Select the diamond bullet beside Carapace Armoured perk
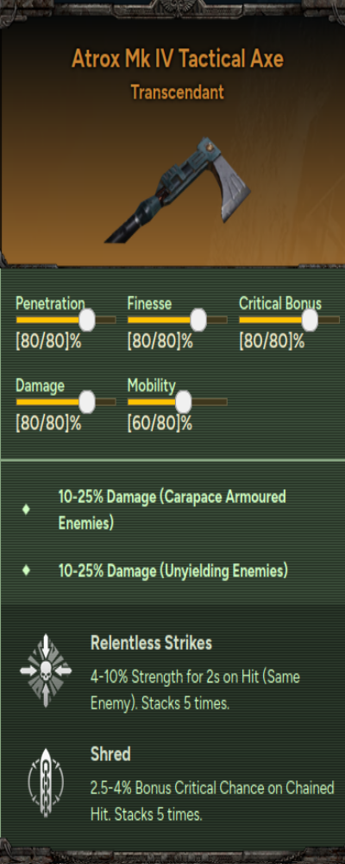345x864 pixels. click(x=26, y=510)
